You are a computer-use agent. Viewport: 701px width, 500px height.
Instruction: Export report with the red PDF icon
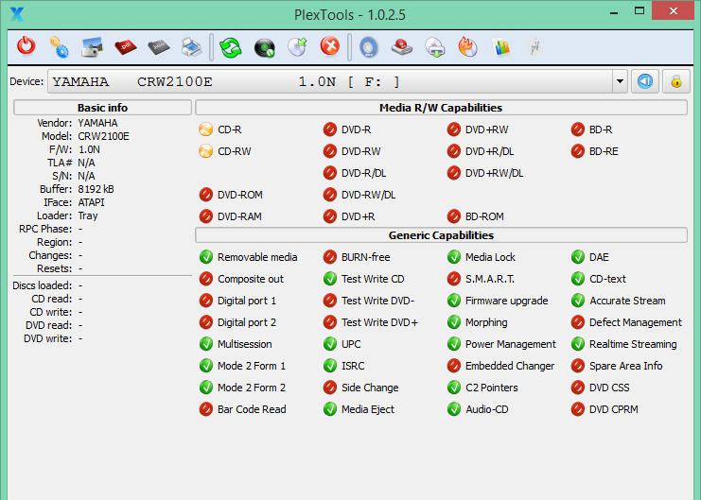(x=126, y=47)
